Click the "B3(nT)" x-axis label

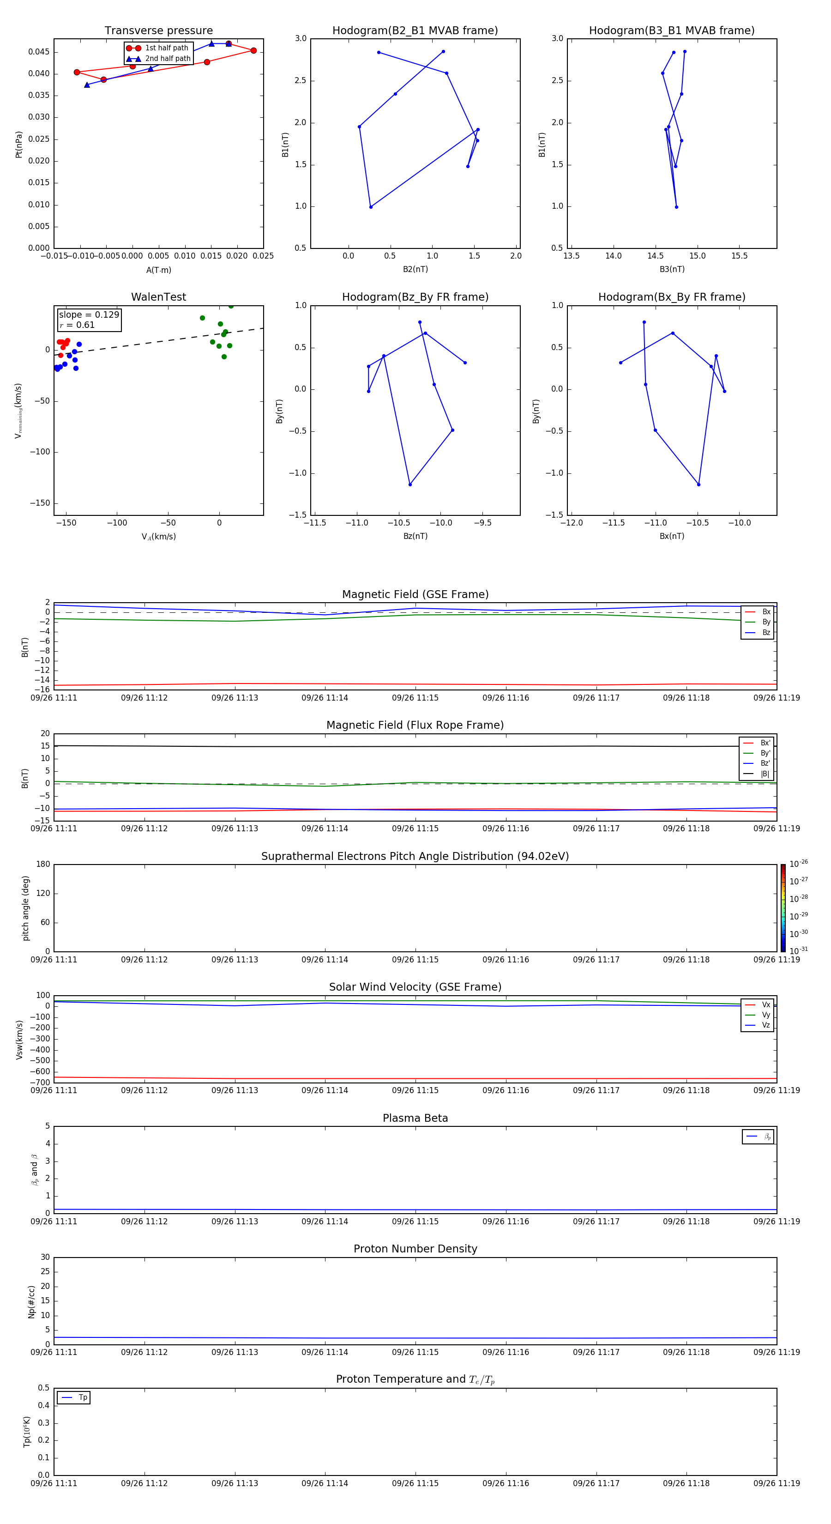click(672, 269)
